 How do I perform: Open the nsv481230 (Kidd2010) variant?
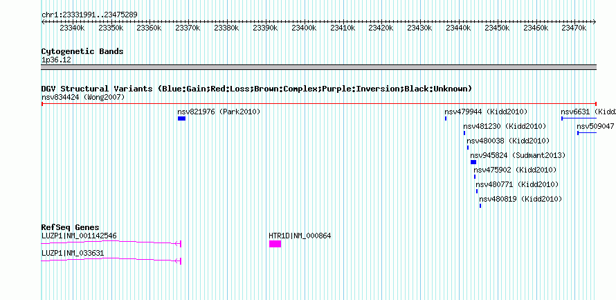coord(505,126)
